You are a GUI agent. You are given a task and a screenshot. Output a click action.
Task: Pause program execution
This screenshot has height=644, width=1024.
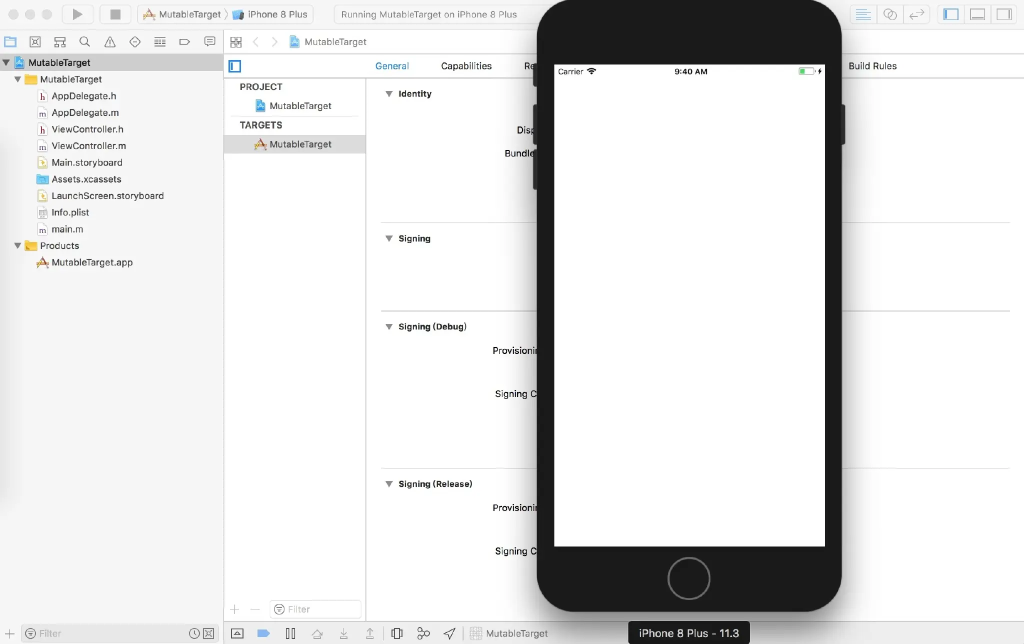click(x=290, y=633)
